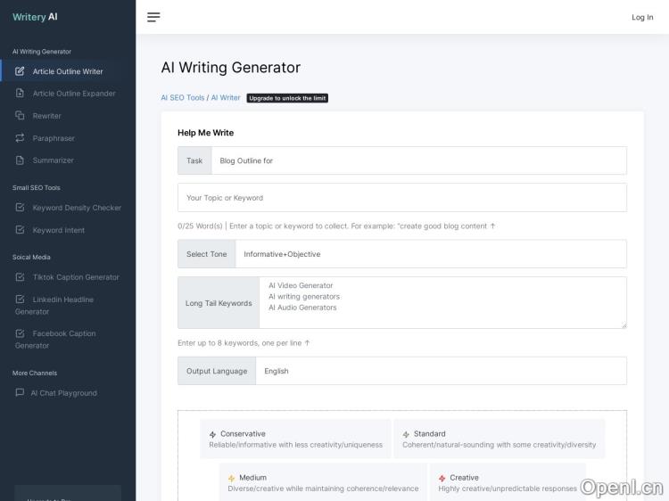Image resolution: width=669 pixels, height=501 pixels.
Task: Select the Standard creativity option
Action: [499, 439]
